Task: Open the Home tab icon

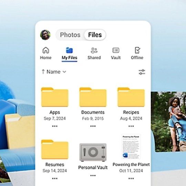Action: (46, 50)
